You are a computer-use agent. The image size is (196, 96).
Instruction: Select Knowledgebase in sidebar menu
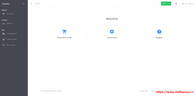[12, 33]
